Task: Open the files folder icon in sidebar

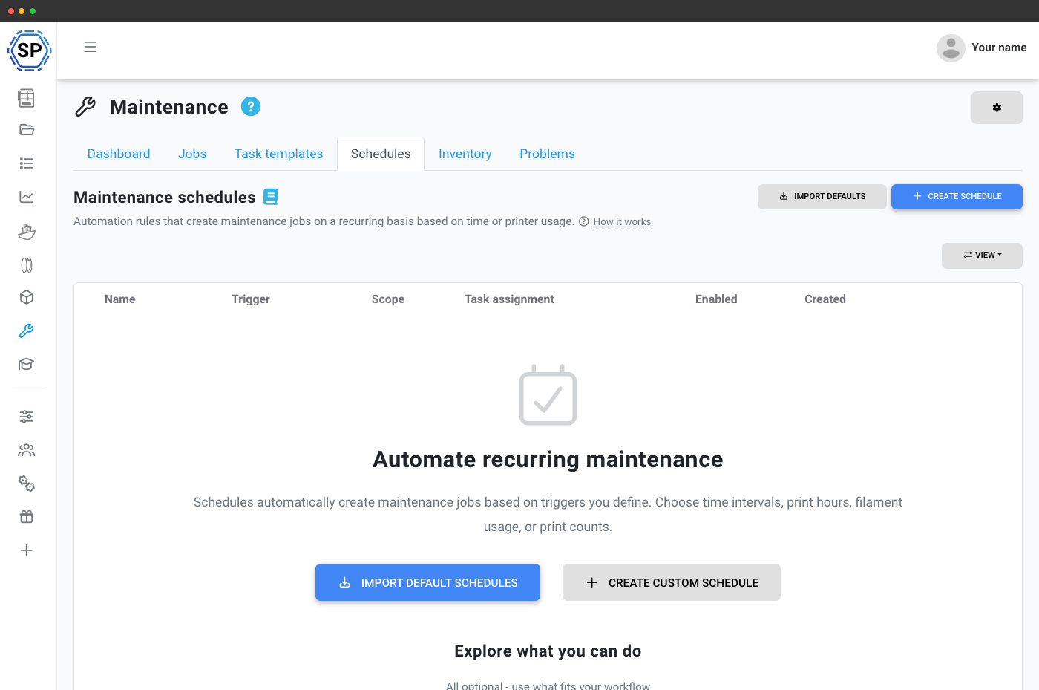Action: 27,130
